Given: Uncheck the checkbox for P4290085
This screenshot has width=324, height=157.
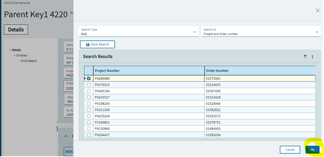Looking at the screenshot, I should pos(89,78).
